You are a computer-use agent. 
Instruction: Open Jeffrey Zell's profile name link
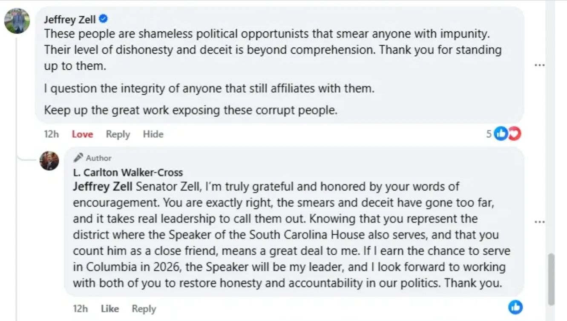click(70, 20)
